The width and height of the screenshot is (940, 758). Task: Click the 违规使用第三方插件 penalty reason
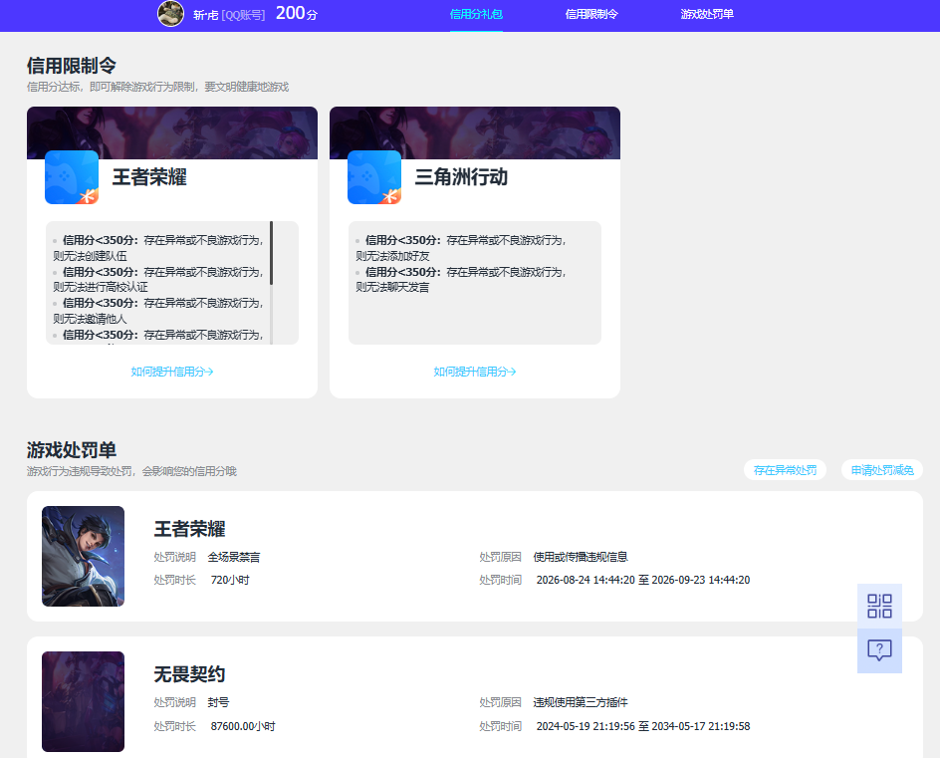pyautogui.click(x=581, y=702)
